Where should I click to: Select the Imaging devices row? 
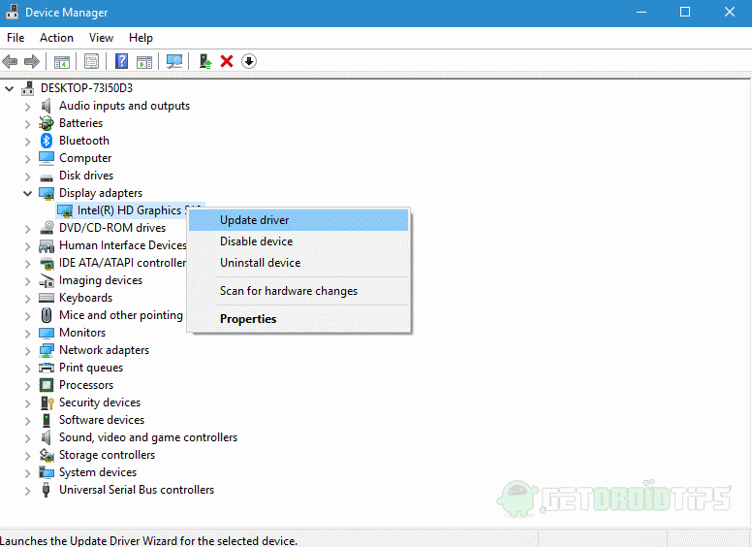[x=101, y=280]
